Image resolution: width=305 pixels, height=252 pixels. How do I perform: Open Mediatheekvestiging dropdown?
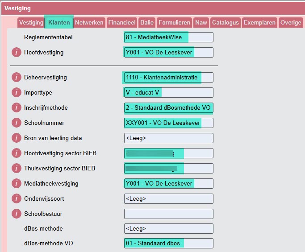[x=169, y=183]
